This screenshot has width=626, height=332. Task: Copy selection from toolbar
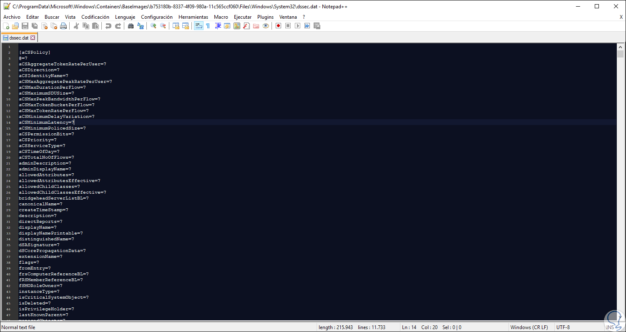(86, 26)
